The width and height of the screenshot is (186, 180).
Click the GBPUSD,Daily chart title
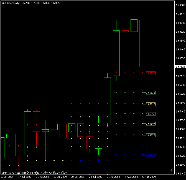(10, 3)
